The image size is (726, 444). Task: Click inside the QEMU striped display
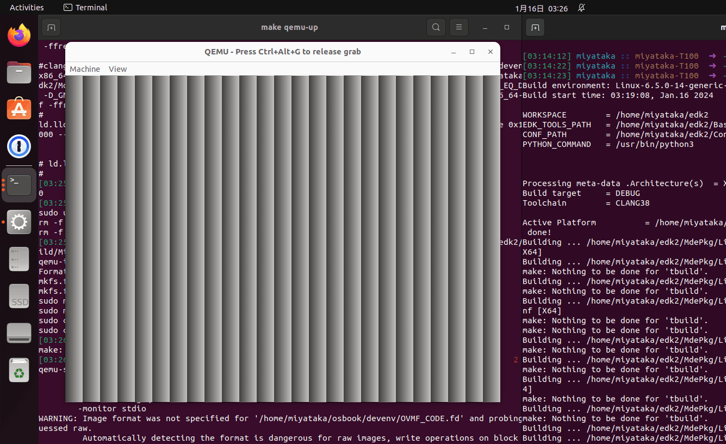(283, 239)
